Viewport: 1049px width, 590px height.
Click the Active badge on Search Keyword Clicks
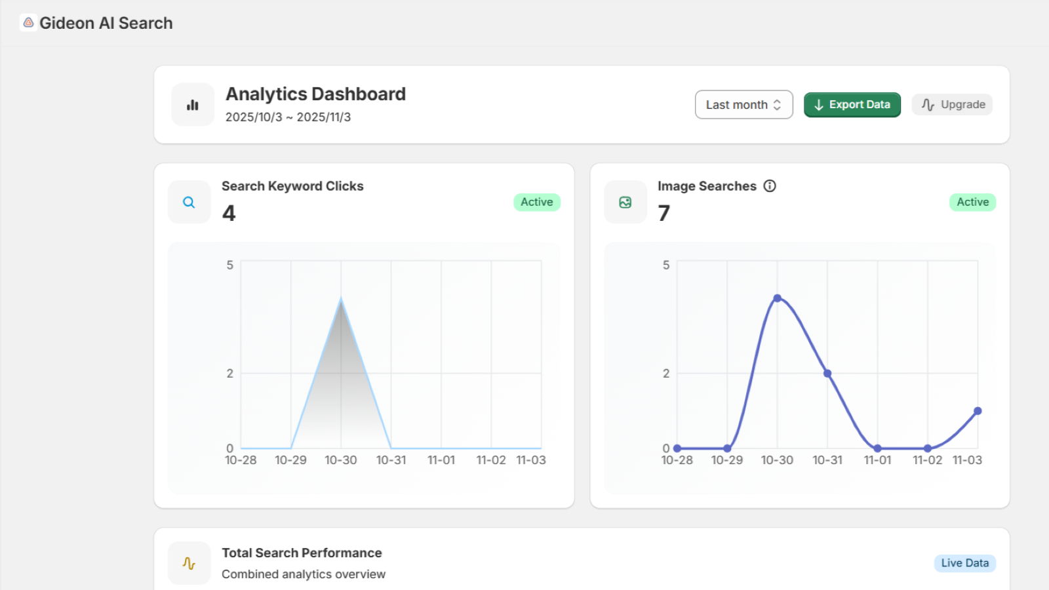click(536, 203)
